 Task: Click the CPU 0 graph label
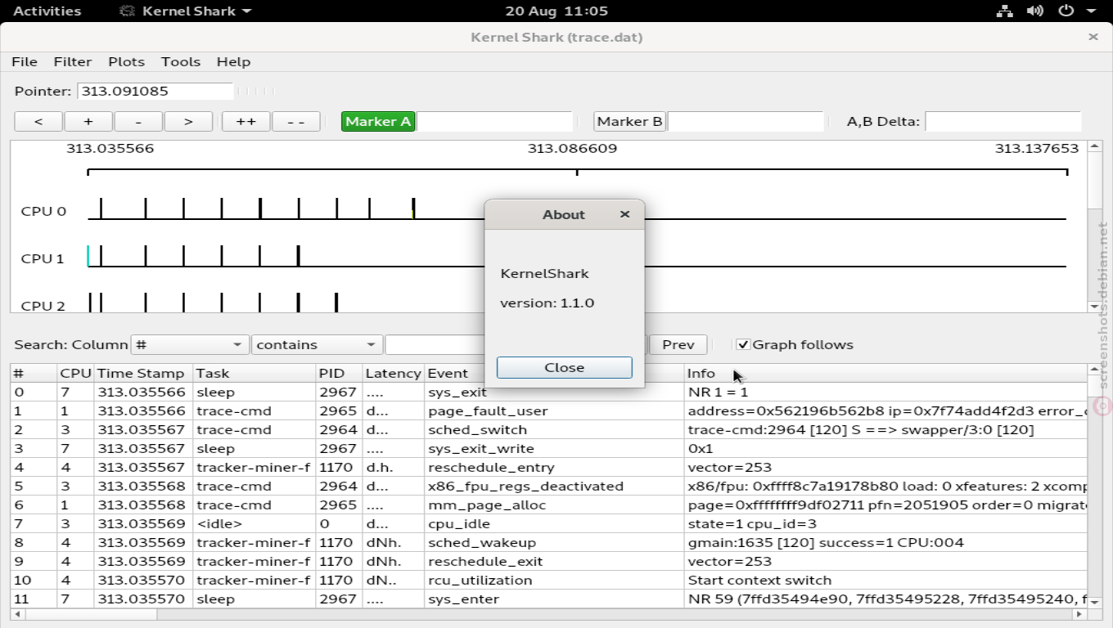tap(43, 211)
